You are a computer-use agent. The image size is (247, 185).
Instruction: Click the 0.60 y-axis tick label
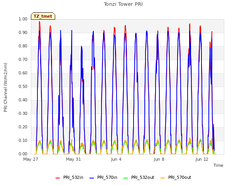click(23, 73)
